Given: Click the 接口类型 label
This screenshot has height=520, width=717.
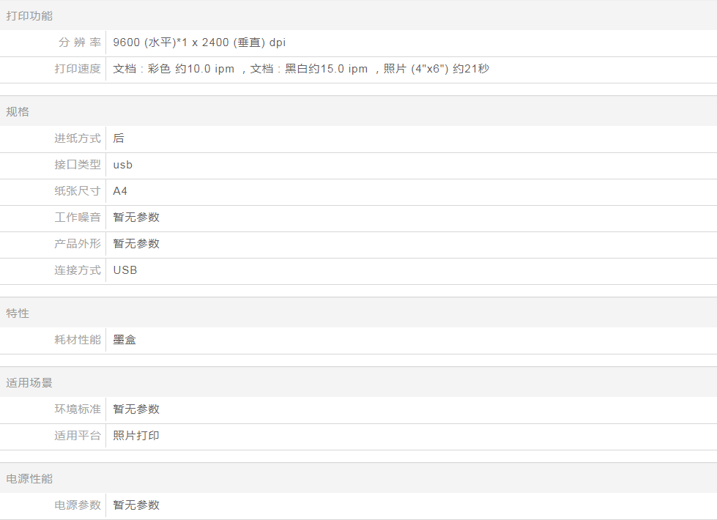Looking at the screenshot, I should point(78,165).
